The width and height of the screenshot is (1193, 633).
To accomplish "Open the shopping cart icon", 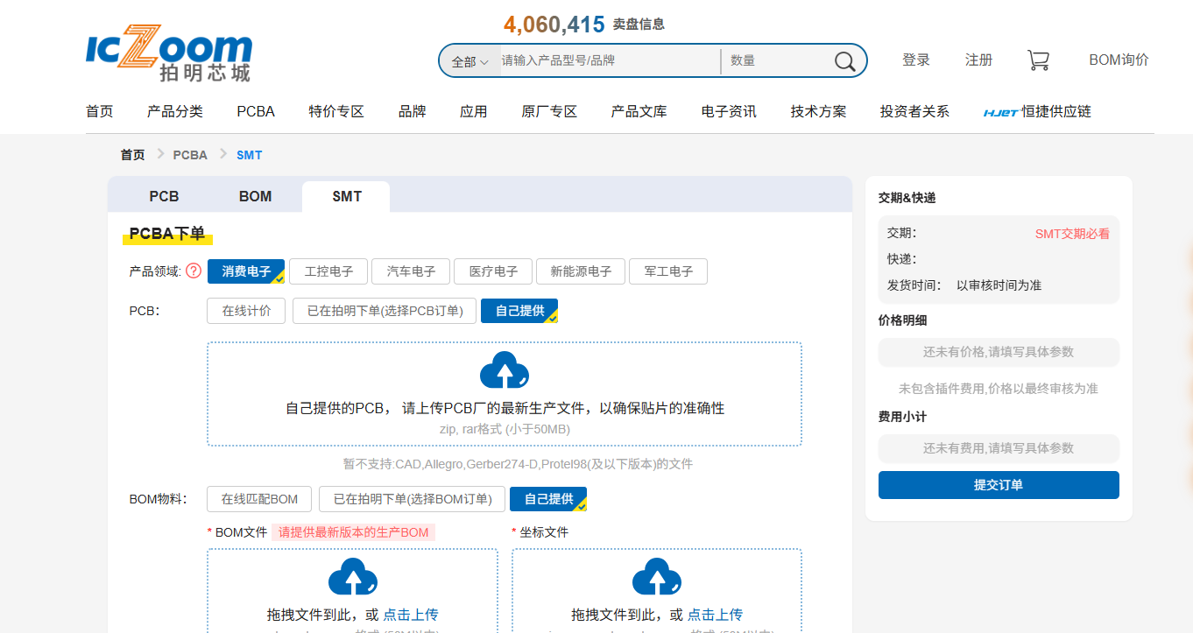I will pyautogui.click(x=1038, y=60).
